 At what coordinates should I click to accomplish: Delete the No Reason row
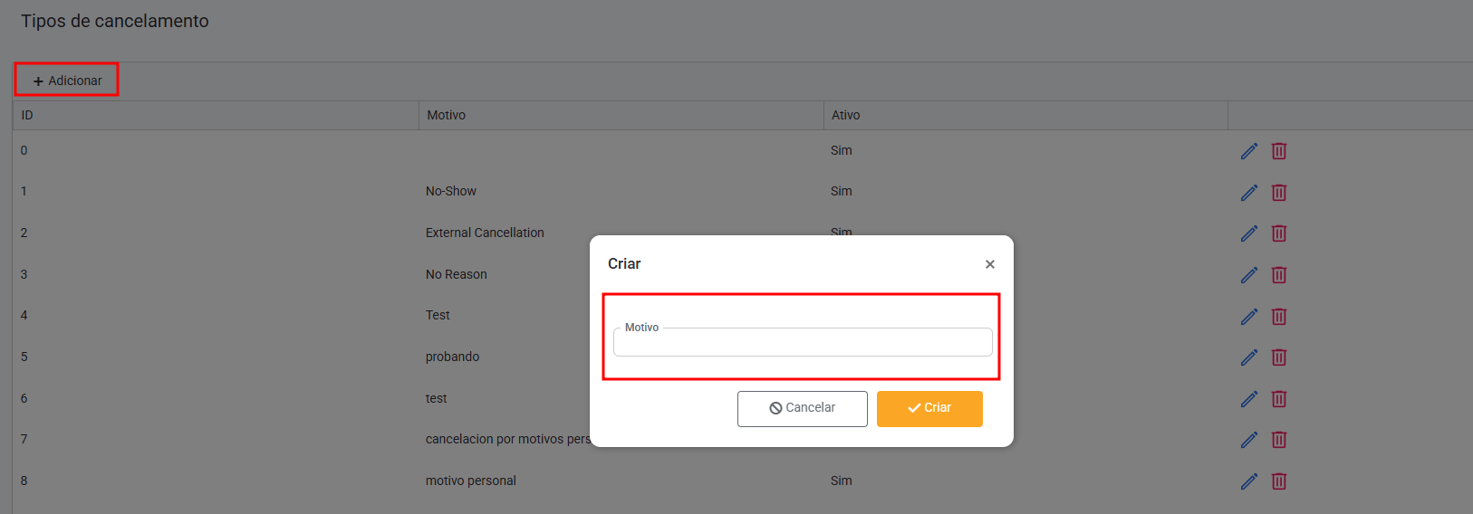point(1278,275)
